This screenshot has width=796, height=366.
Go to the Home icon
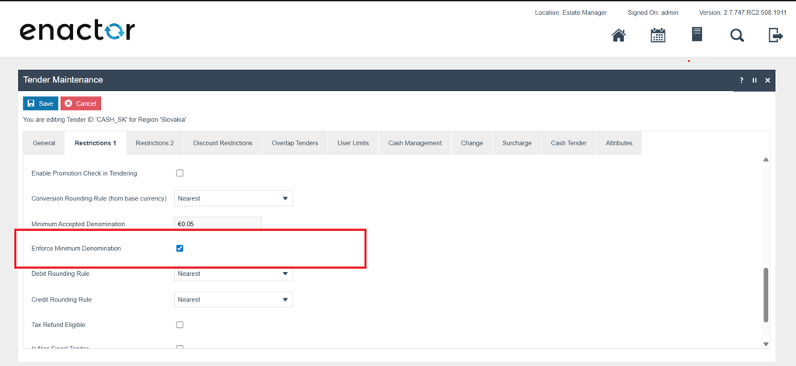pyautogui.click(x=619, y=35)
